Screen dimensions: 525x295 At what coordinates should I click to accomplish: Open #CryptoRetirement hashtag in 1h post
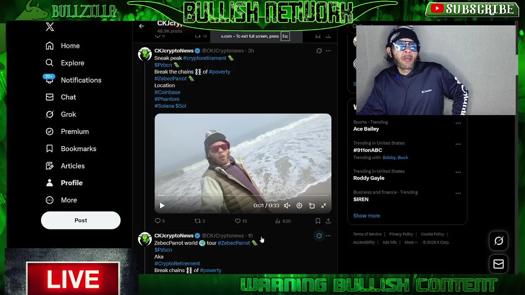pyautogui.click(x=177, y=263)
